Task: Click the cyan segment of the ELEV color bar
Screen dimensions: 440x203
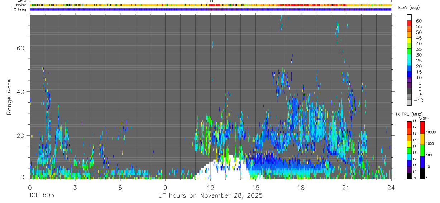Action: pyautogui.click(x=409, y=62)
